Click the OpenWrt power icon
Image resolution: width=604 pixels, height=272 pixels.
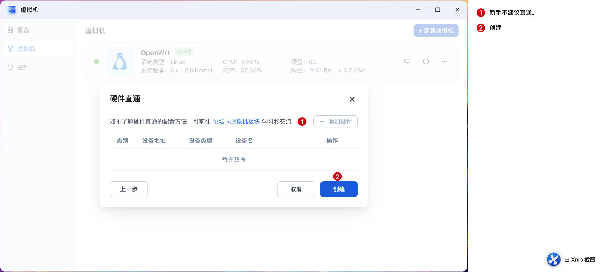coord(426,62)
